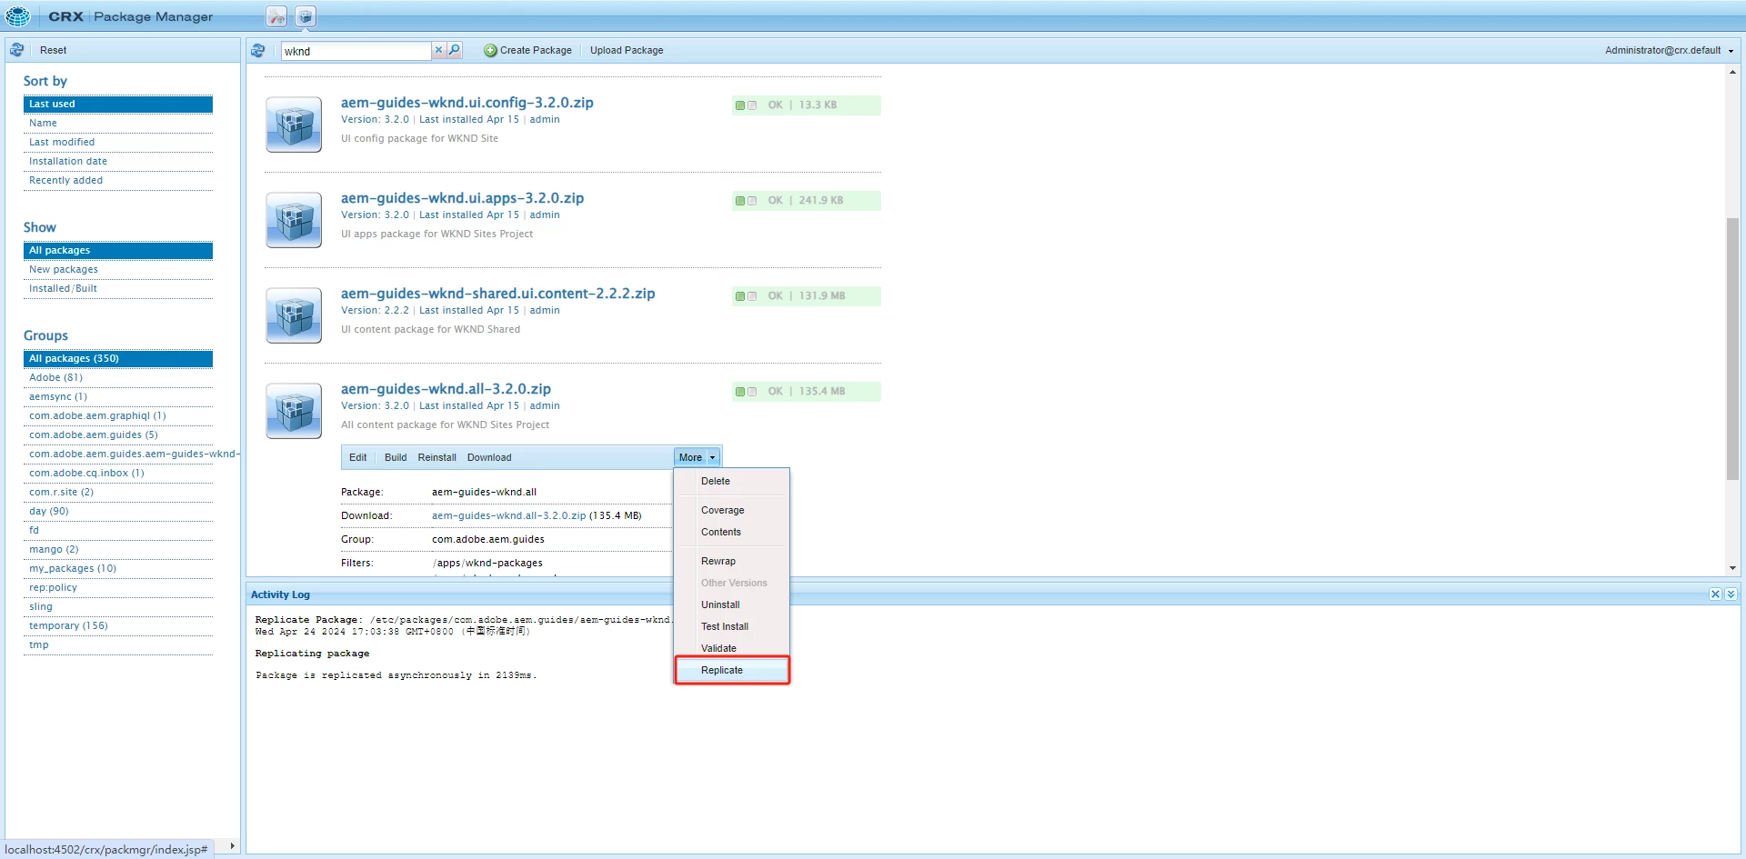Focus the wknd search input field
Image resolution: width=1746 pixels, height=859 pixels.
point(356,51)
